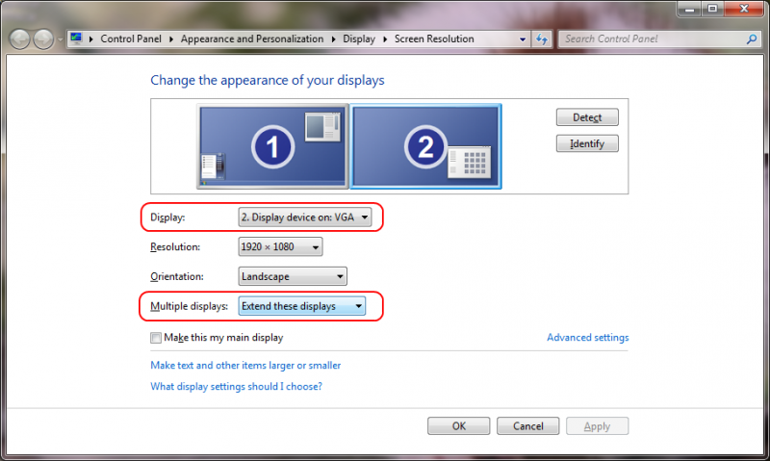The image size is (770, 461).
Task: Open the Display device dropdown
Action: point(304,217)
